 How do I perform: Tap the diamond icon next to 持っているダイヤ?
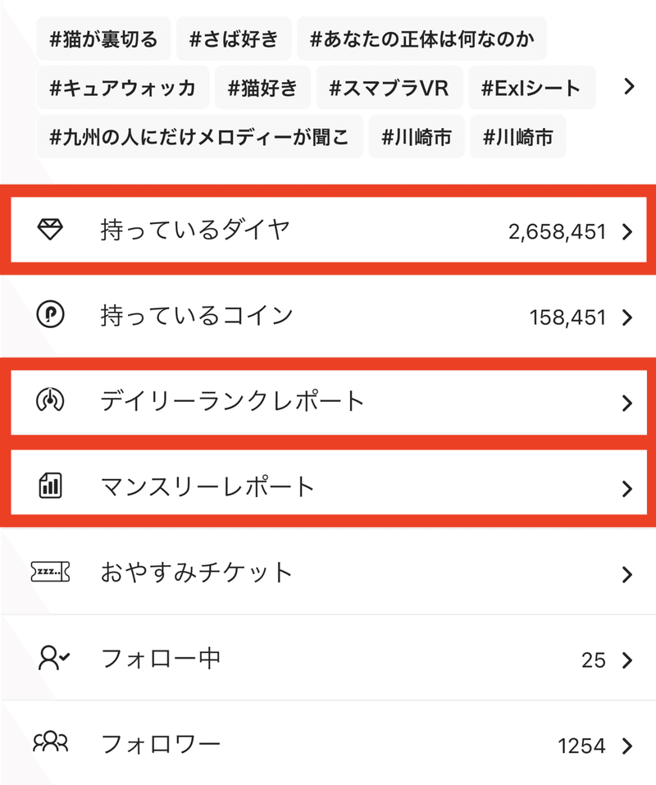pos(50,230)
